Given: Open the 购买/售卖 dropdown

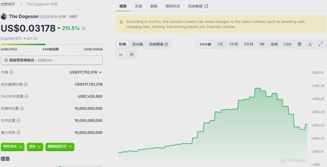Looking at the screenshot, I should [x=12, y=147].
